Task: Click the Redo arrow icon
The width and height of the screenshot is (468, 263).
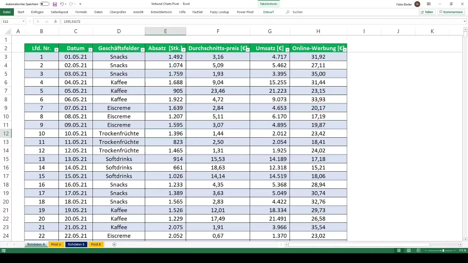Action: pyautogui.click(x=71, y=4)
